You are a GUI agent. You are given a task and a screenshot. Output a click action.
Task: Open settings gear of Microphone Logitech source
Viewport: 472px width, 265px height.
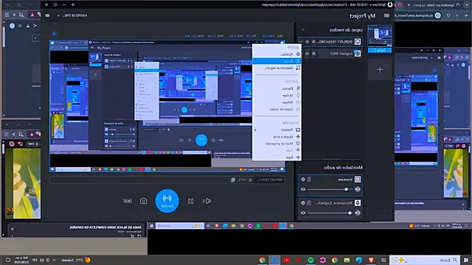point(303,203)
